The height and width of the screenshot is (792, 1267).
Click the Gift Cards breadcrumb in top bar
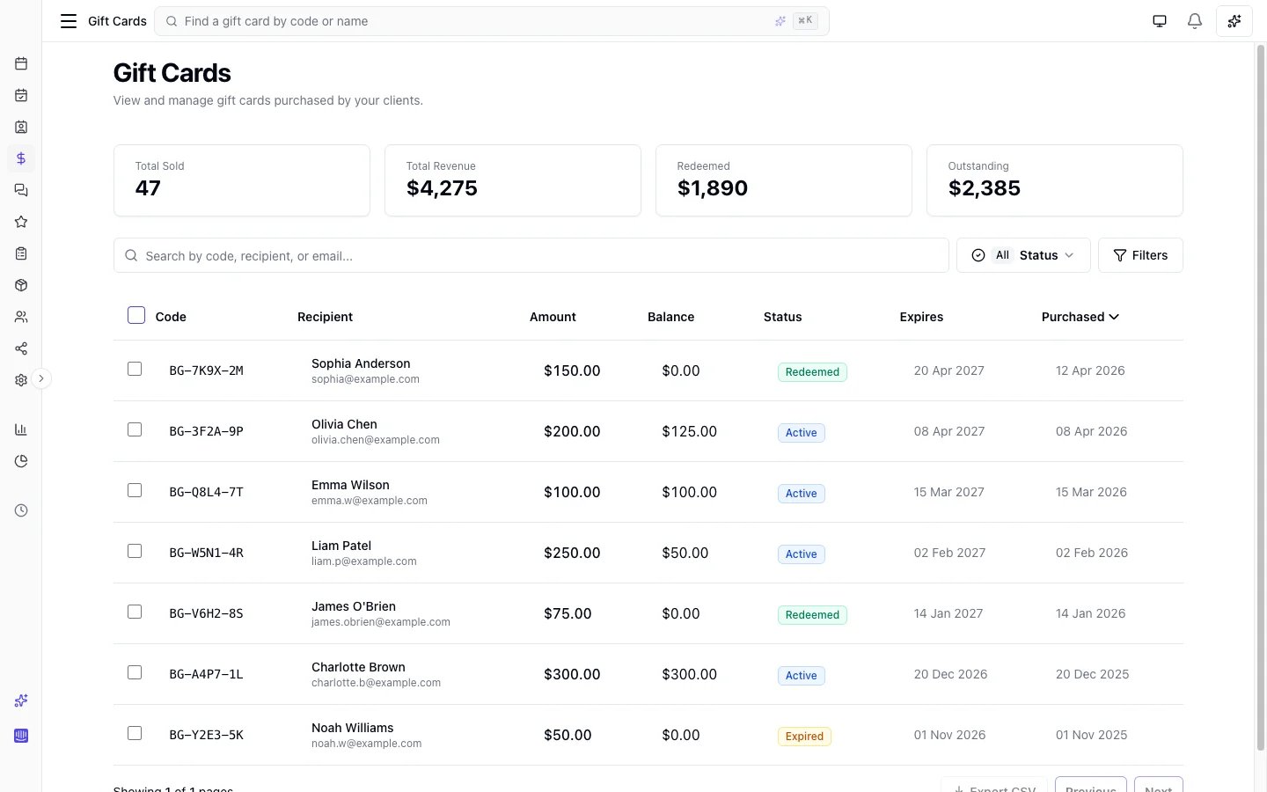(117, 21)
